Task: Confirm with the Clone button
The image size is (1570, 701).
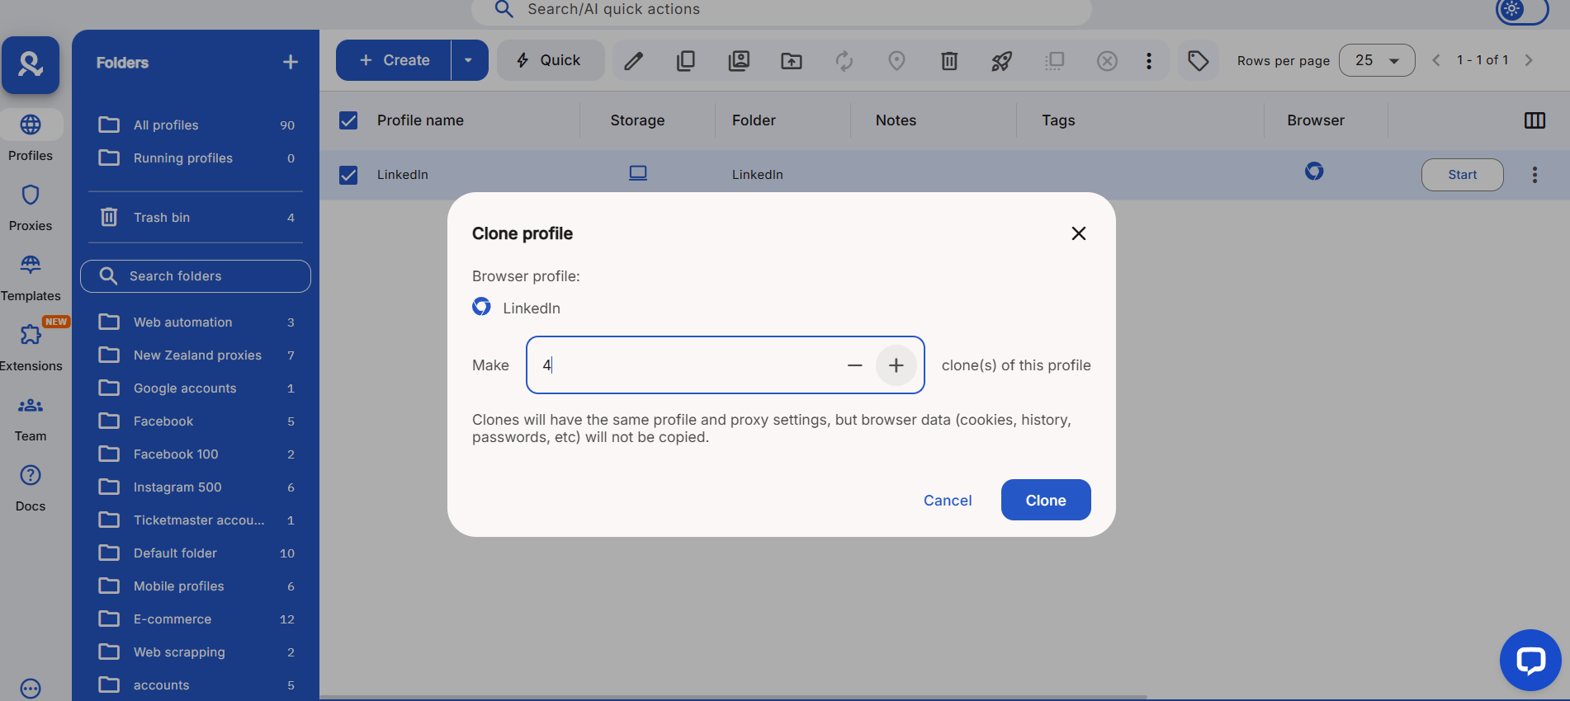Action: click(1045, 500)
